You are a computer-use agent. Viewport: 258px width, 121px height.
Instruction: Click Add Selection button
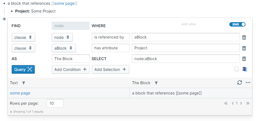[110, 69]
